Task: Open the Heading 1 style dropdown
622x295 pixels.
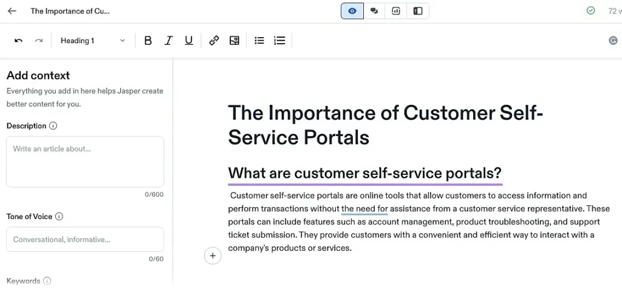Action: tap(93, 41)
